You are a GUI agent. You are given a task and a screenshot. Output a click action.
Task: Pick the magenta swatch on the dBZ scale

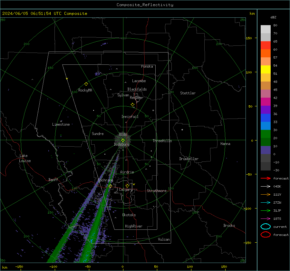point(266,102)
